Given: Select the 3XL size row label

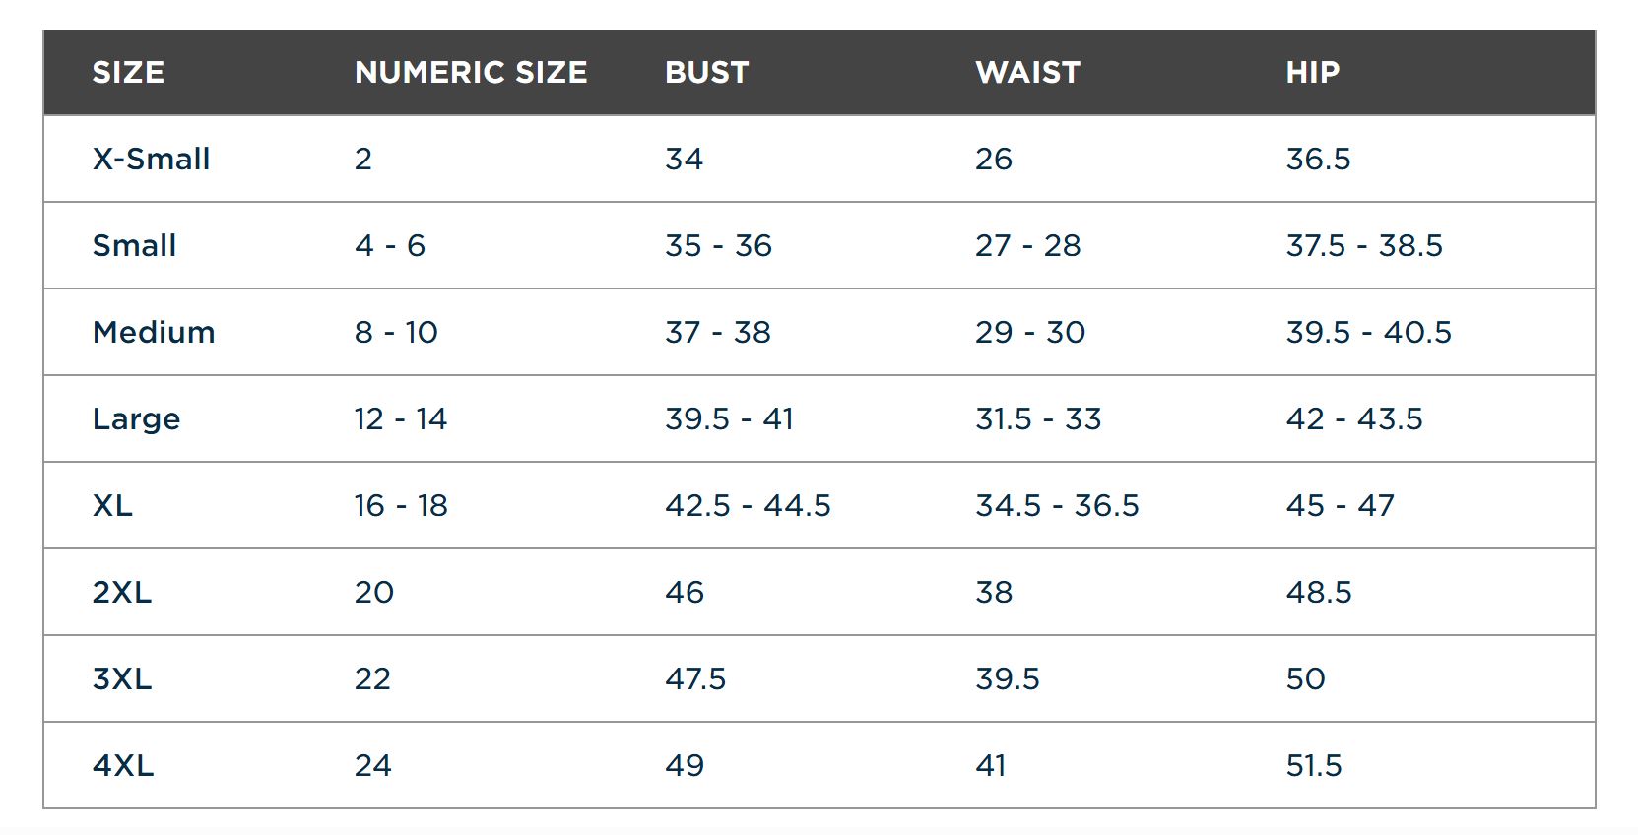Looking at the screenshot, I should [122, 679].
